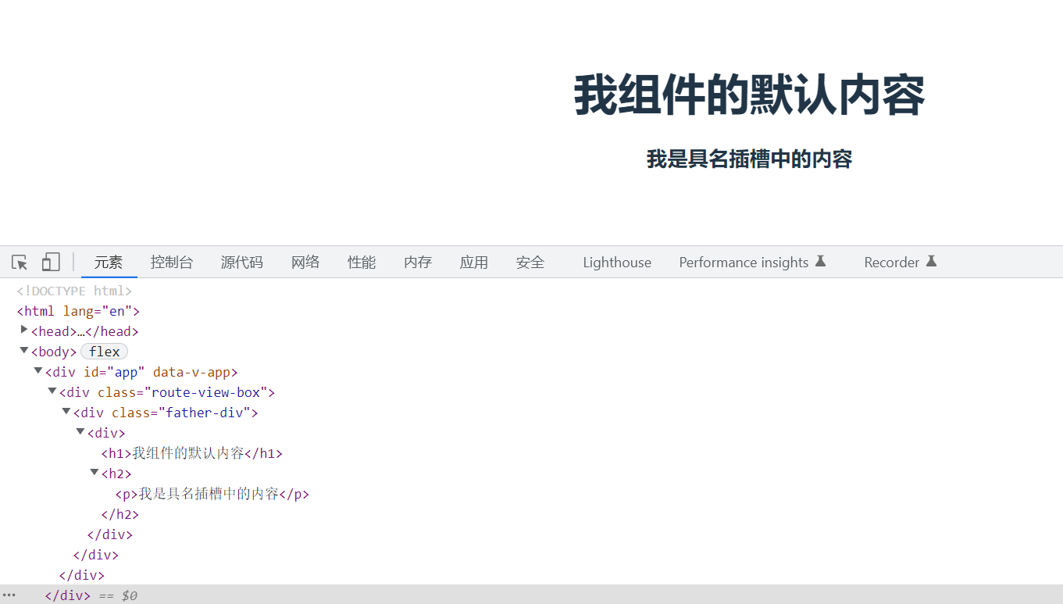Image resolution: width=1063 pixels, height=604 pixels.
Task: Collapse the body element node
Action: [23, 349]
